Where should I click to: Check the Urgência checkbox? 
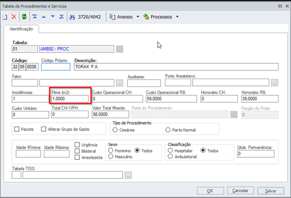[x=77, y=145]
